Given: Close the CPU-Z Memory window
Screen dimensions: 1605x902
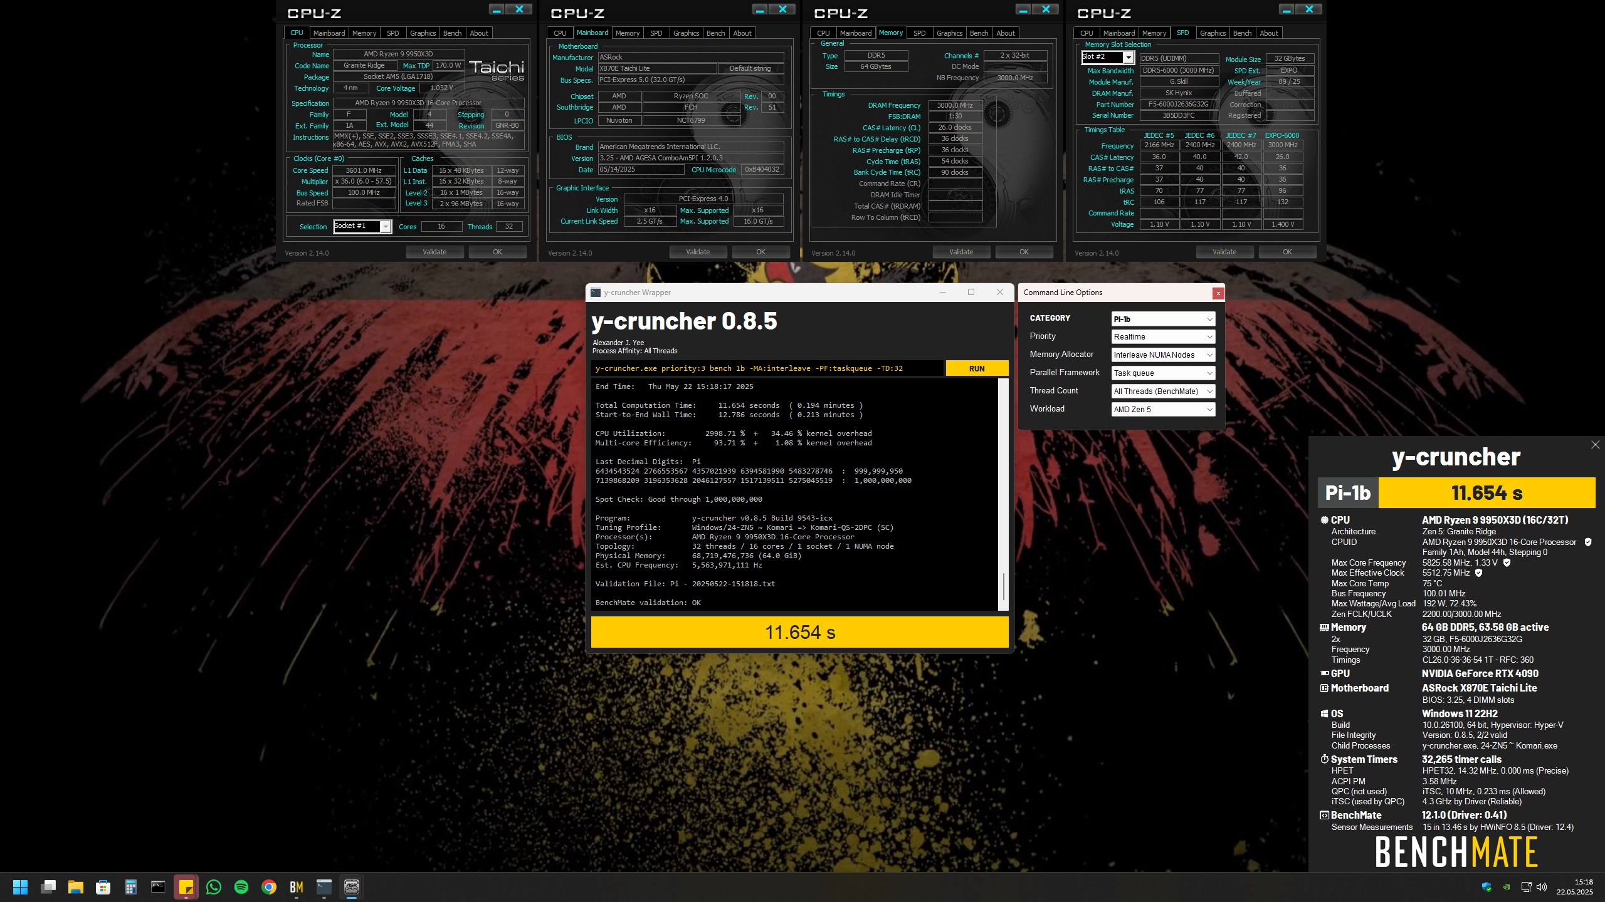Looking at the screenshot, I should [1046, 9].
